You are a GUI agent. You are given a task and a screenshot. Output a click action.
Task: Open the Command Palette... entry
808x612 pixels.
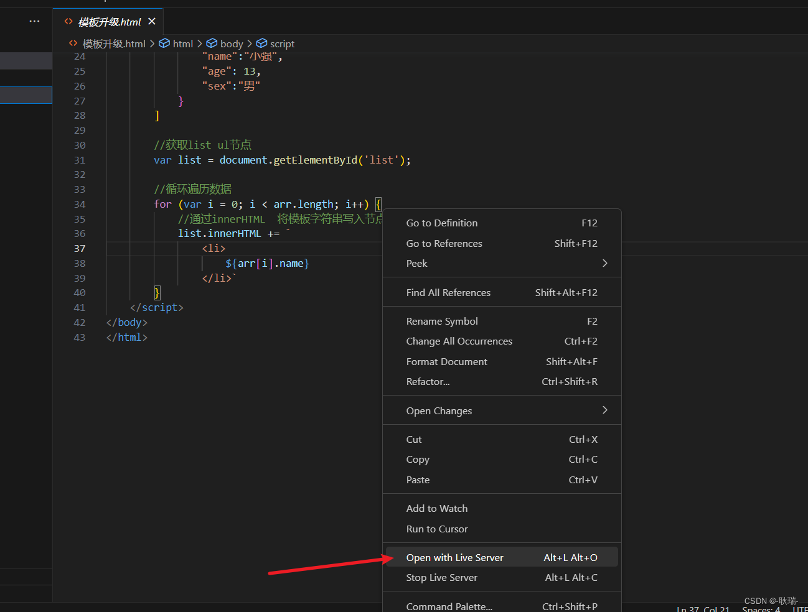(502, 606)
